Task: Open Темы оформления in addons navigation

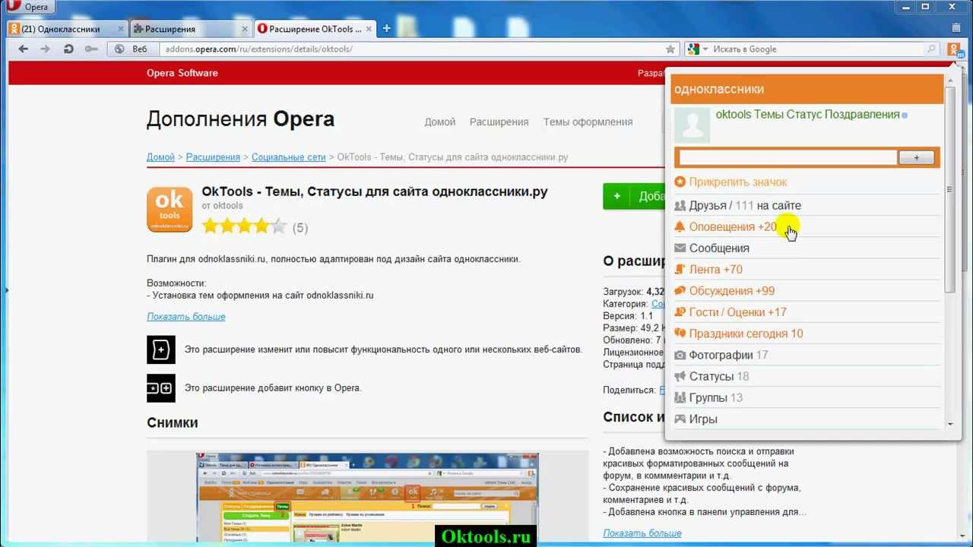Action: pyautogui.click(x=588, y=122)
